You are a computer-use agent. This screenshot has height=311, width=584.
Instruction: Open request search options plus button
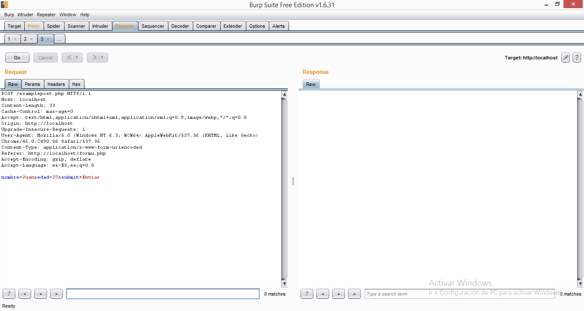[41, 294]
